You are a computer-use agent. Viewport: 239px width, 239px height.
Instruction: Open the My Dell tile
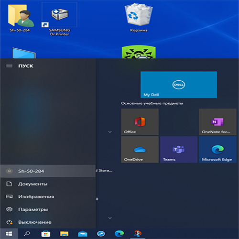tap(179, 85)
